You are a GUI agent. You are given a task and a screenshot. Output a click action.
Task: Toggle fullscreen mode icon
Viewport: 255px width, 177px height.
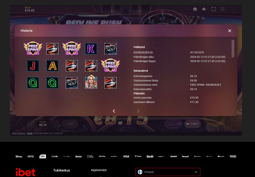[x=214, y=9]
